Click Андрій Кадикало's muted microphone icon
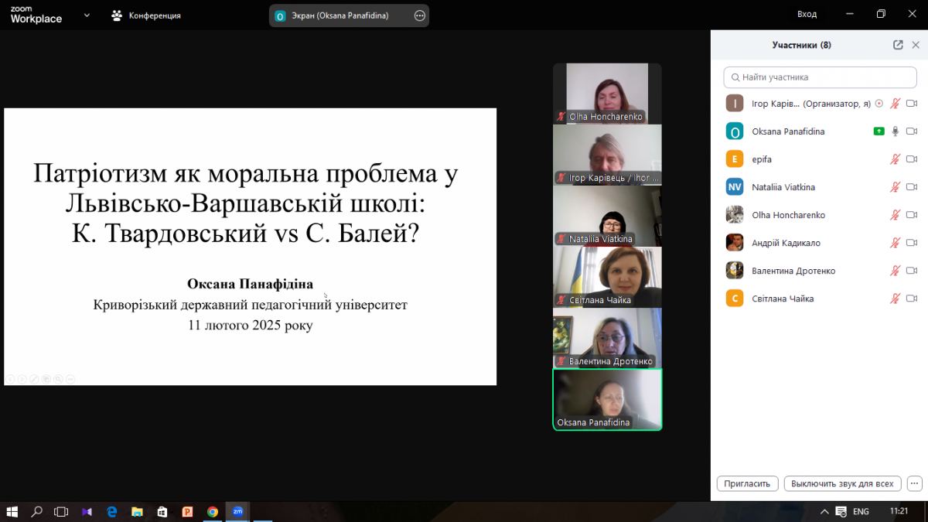The image size is (928, 522). coord(896,243)
